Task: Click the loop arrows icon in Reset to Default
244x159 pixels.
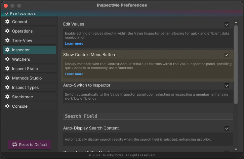Action: (x=14, y=144)
